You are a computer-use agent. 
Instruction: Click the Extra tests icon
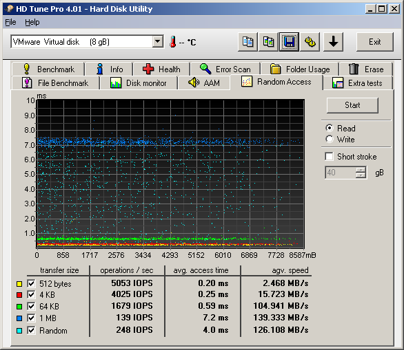[x=338, y=83]
